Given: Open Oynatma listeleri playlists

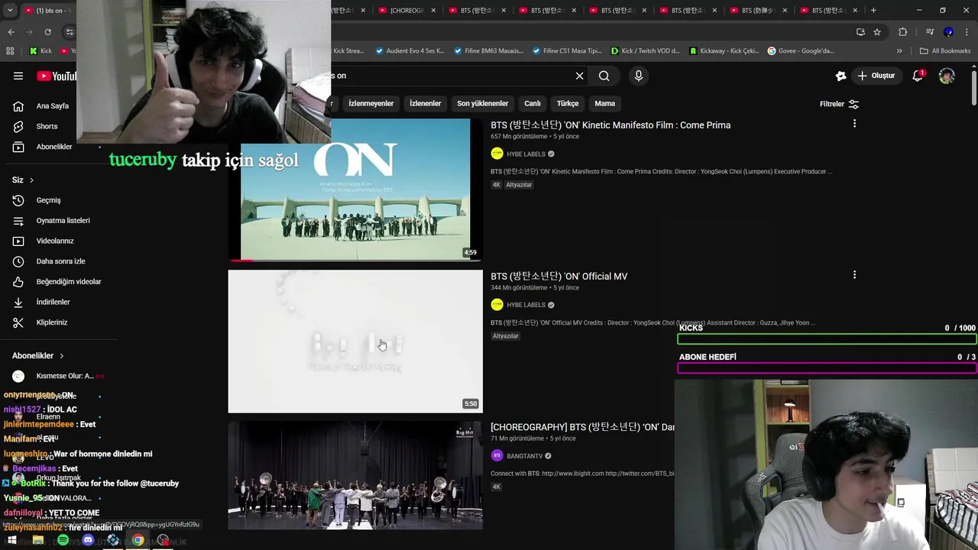Looking at the screenshot, I should pos(63,221).
